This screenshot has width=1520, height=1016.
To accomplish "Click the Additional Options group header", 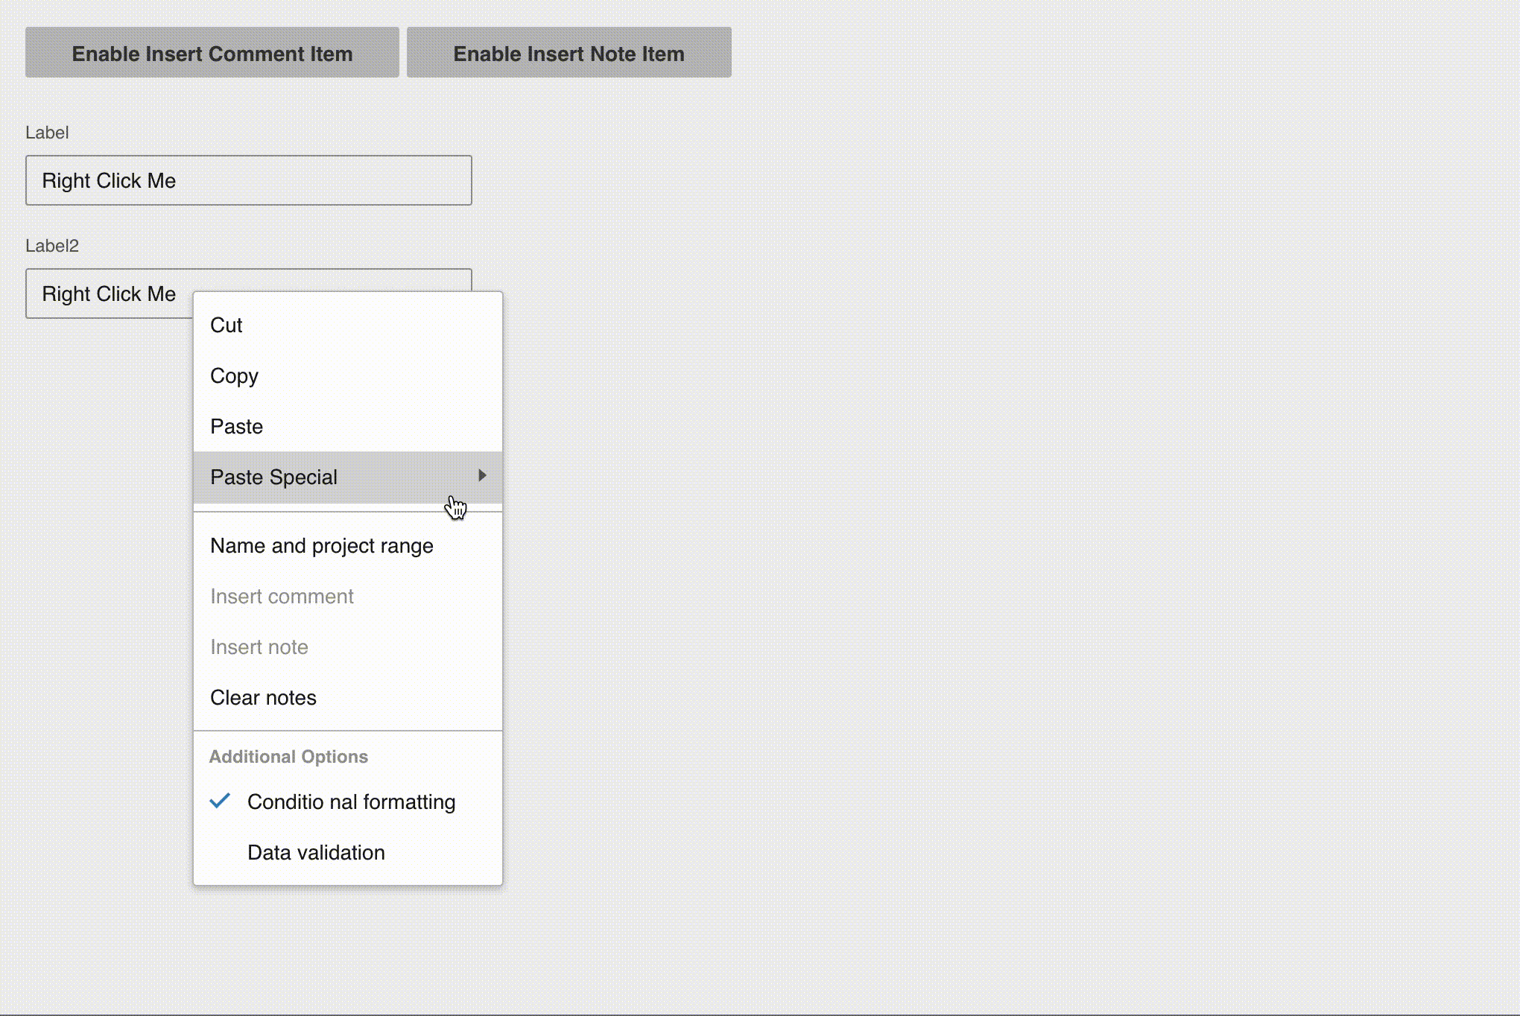I will tap(288, 757).
